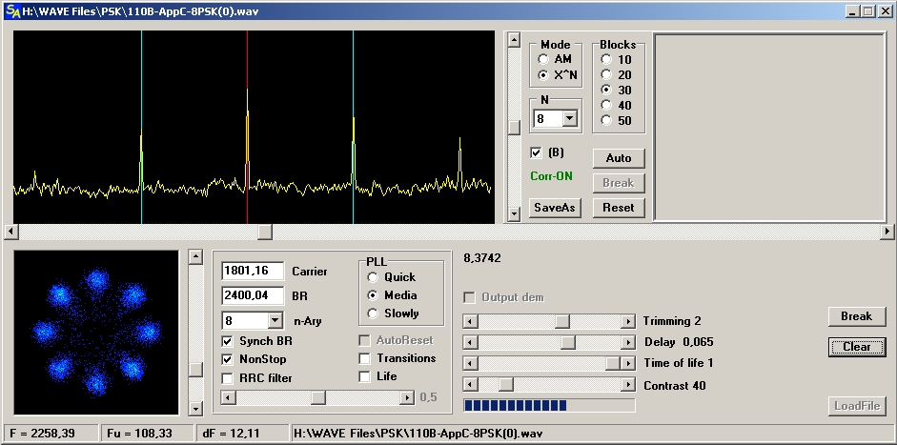This screenshot has height=445, width=897.
Task: Click the BR baud rate field
Action: (x=252, y=295)
